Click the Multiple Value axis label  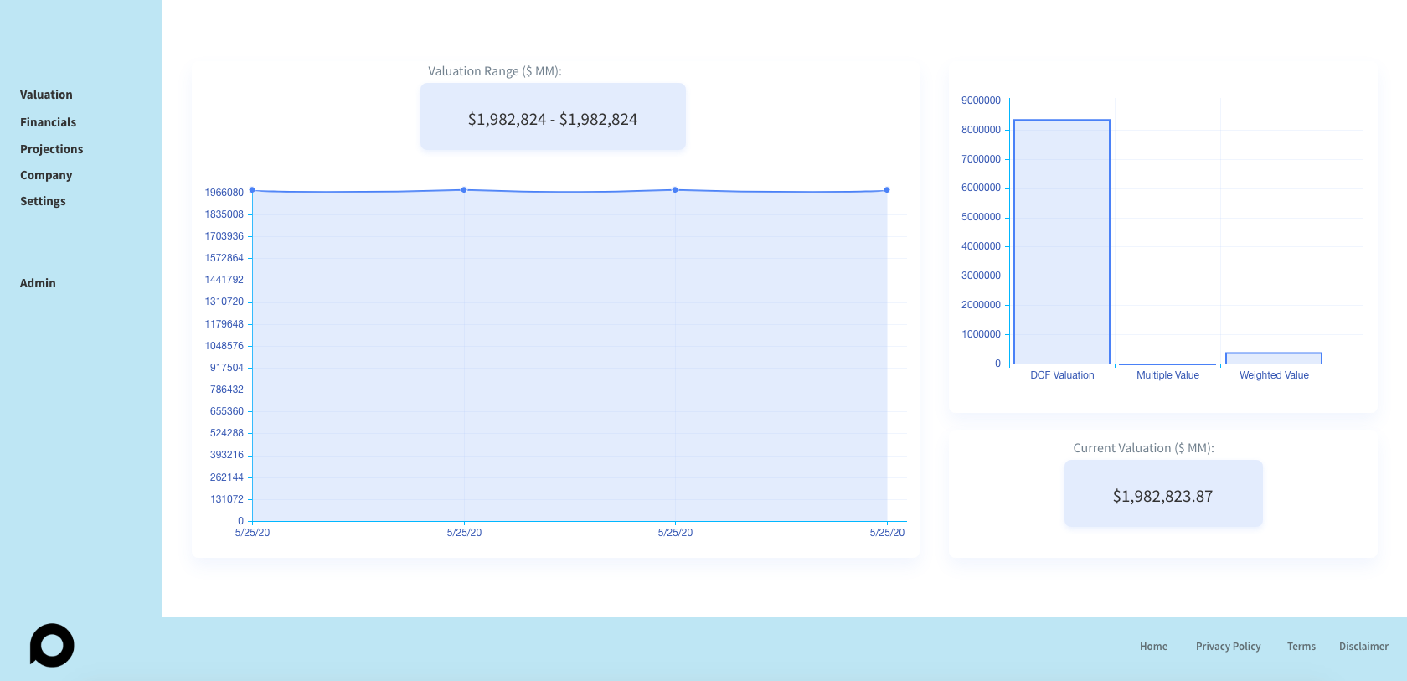click(x=1167, y=375)
